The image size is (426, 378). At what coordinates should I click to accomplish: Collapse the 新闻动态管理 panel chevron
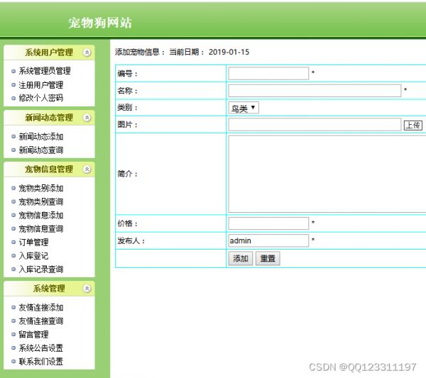coord(87,118)
